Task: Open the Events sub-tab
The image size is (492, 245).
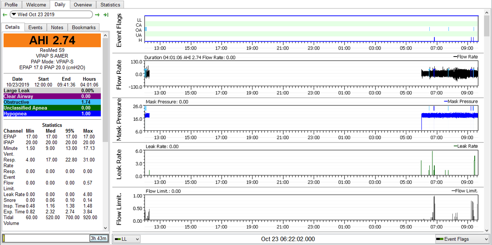Action: click(x=35, y=27)
